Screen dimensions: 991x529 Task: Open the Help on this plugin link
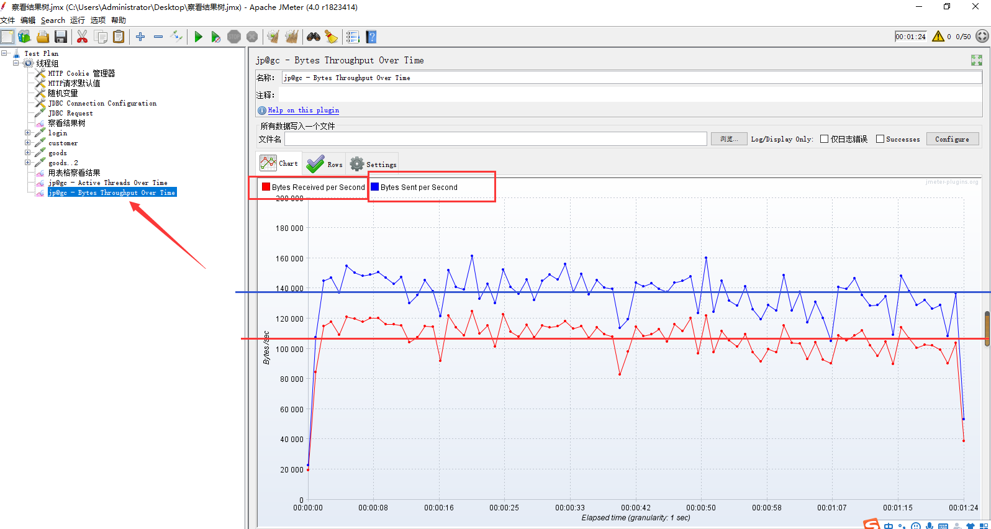point(304,111)
